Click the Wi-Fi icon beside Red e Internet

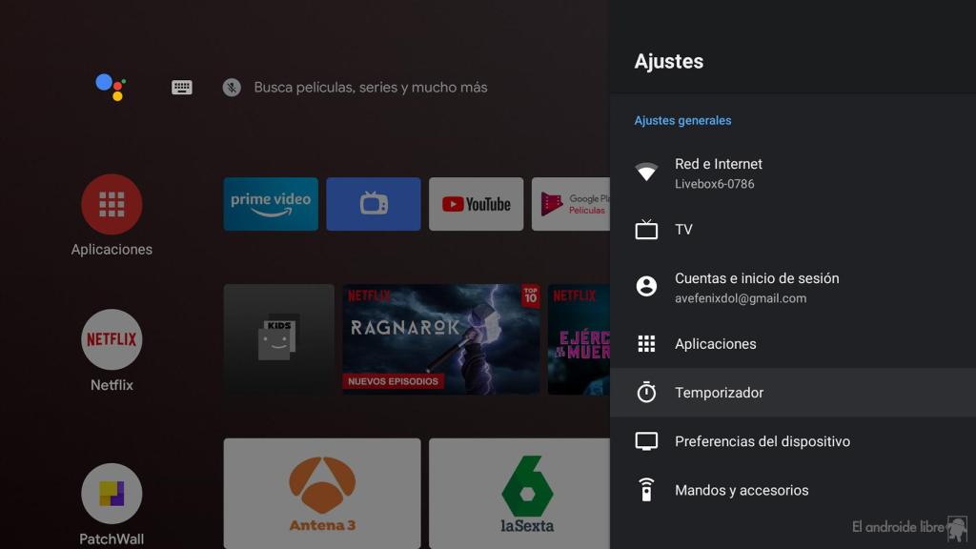[x=646, y=172]
